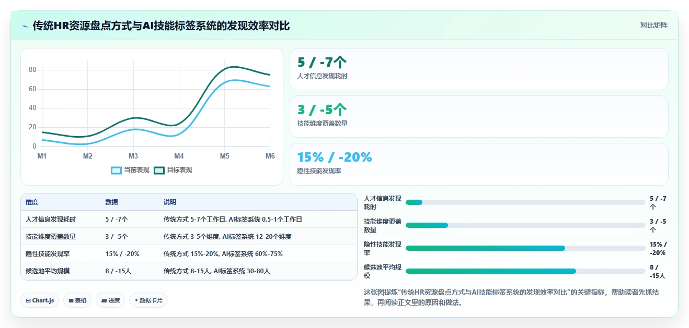Click the 20 y-axis label
The width and height of the screenshot is (689, 328).
click(32, 127)
